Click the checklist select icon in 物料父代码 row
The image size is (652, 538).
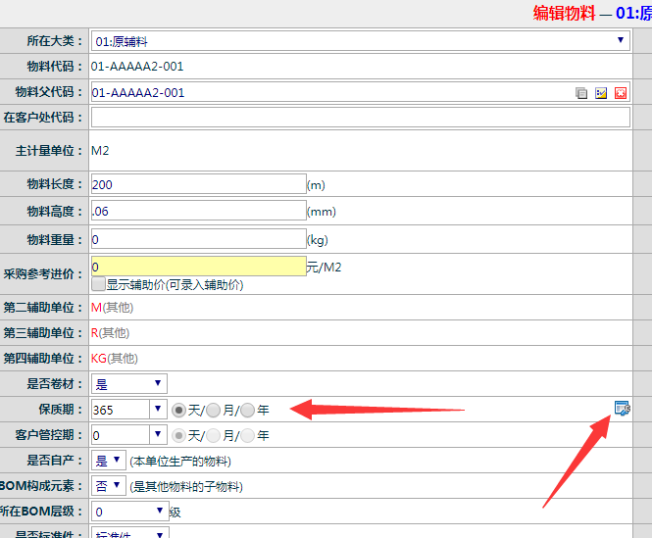coord(601,93)
